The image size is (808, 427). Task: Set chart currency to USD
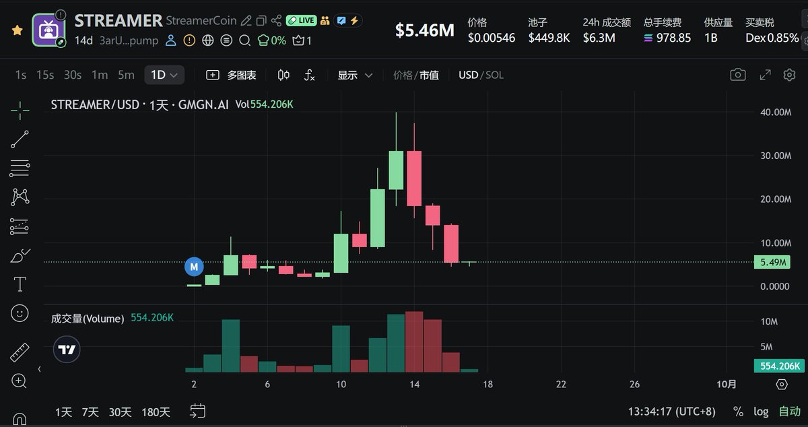[468, 75]
